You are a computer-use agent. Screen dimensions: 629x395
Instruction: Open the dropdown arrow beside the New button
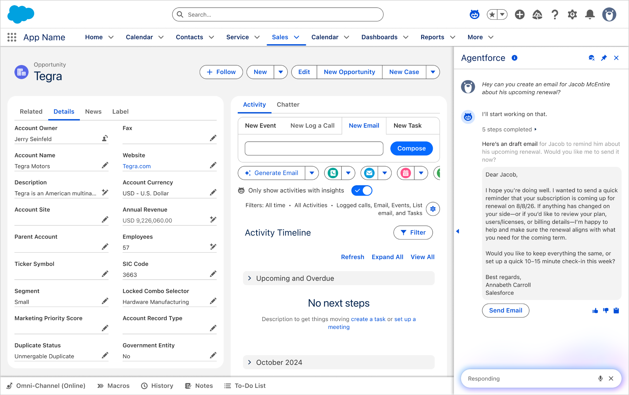pyautogui.click(x=281, y=72)
